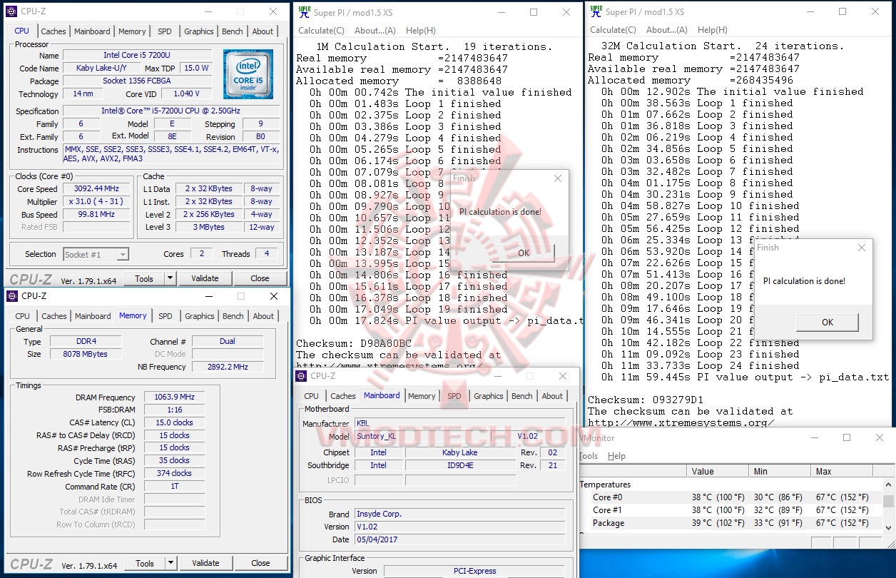Close the 1M Finish dialog with X
The image size is (896, 578).
[x=558, y=178]
